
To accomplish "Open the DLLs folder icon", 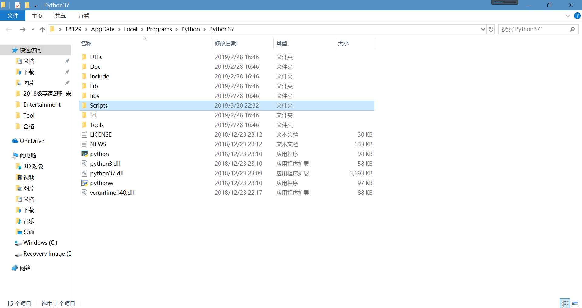I will coord(85,57).
